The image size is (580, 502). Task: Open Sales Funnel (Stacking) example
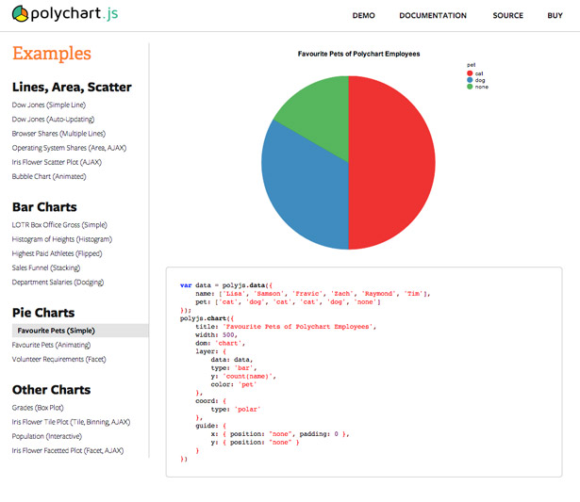(x=46, y=267)
